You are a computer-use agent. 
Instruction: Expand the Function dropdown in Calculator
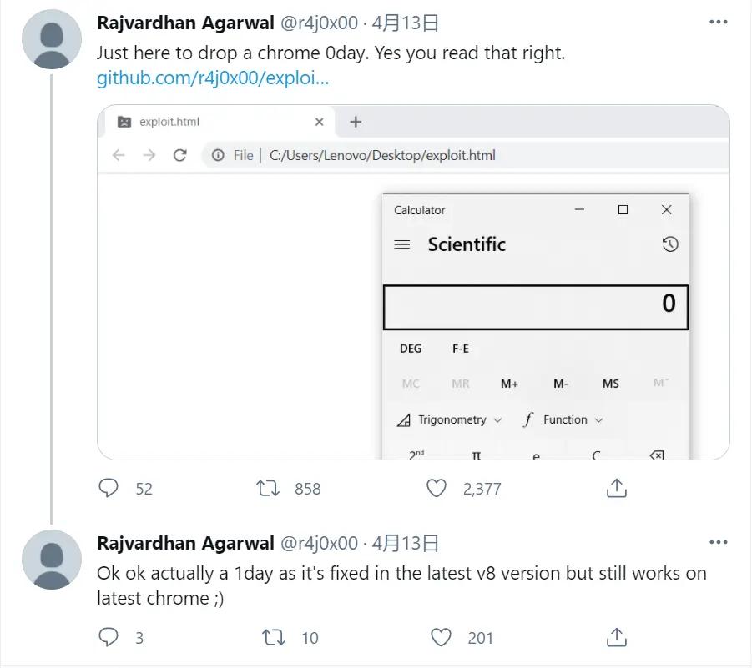[563, 420]
